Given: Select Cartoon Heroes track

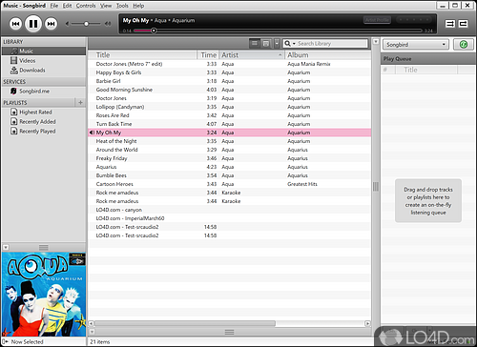Looking at the screenshot, I should [229, 184].
